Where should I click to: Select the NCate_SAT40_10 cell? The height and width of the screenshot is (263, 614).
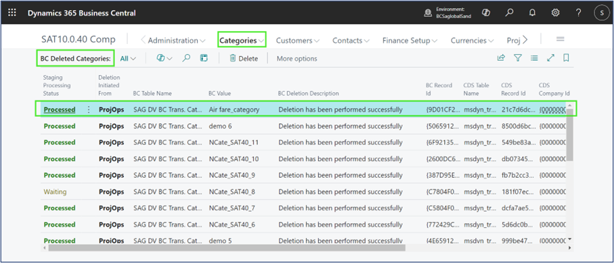pos(234,159)
